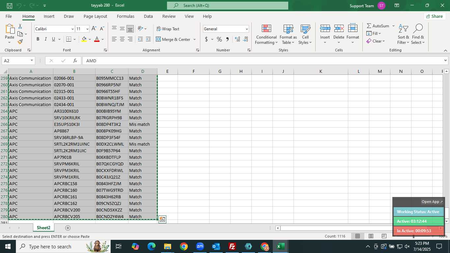
Task: Click the Delete cells icon
Action: pyautogui.click(x=339, y=29)
